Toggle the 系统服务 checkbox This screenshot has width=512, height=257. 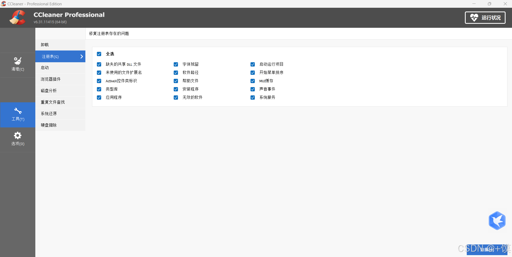[253, 98]
